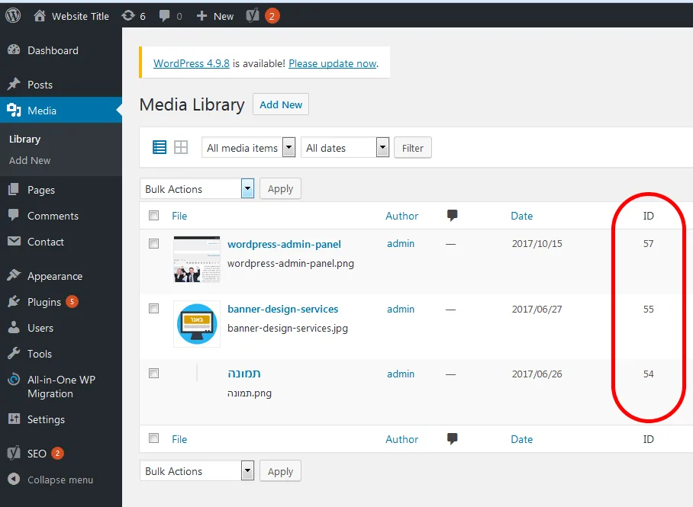Image resolution: width=693 pixels, height=507 pixels.
Task: Click the Contact envelope icon
Action: [14, 241]
